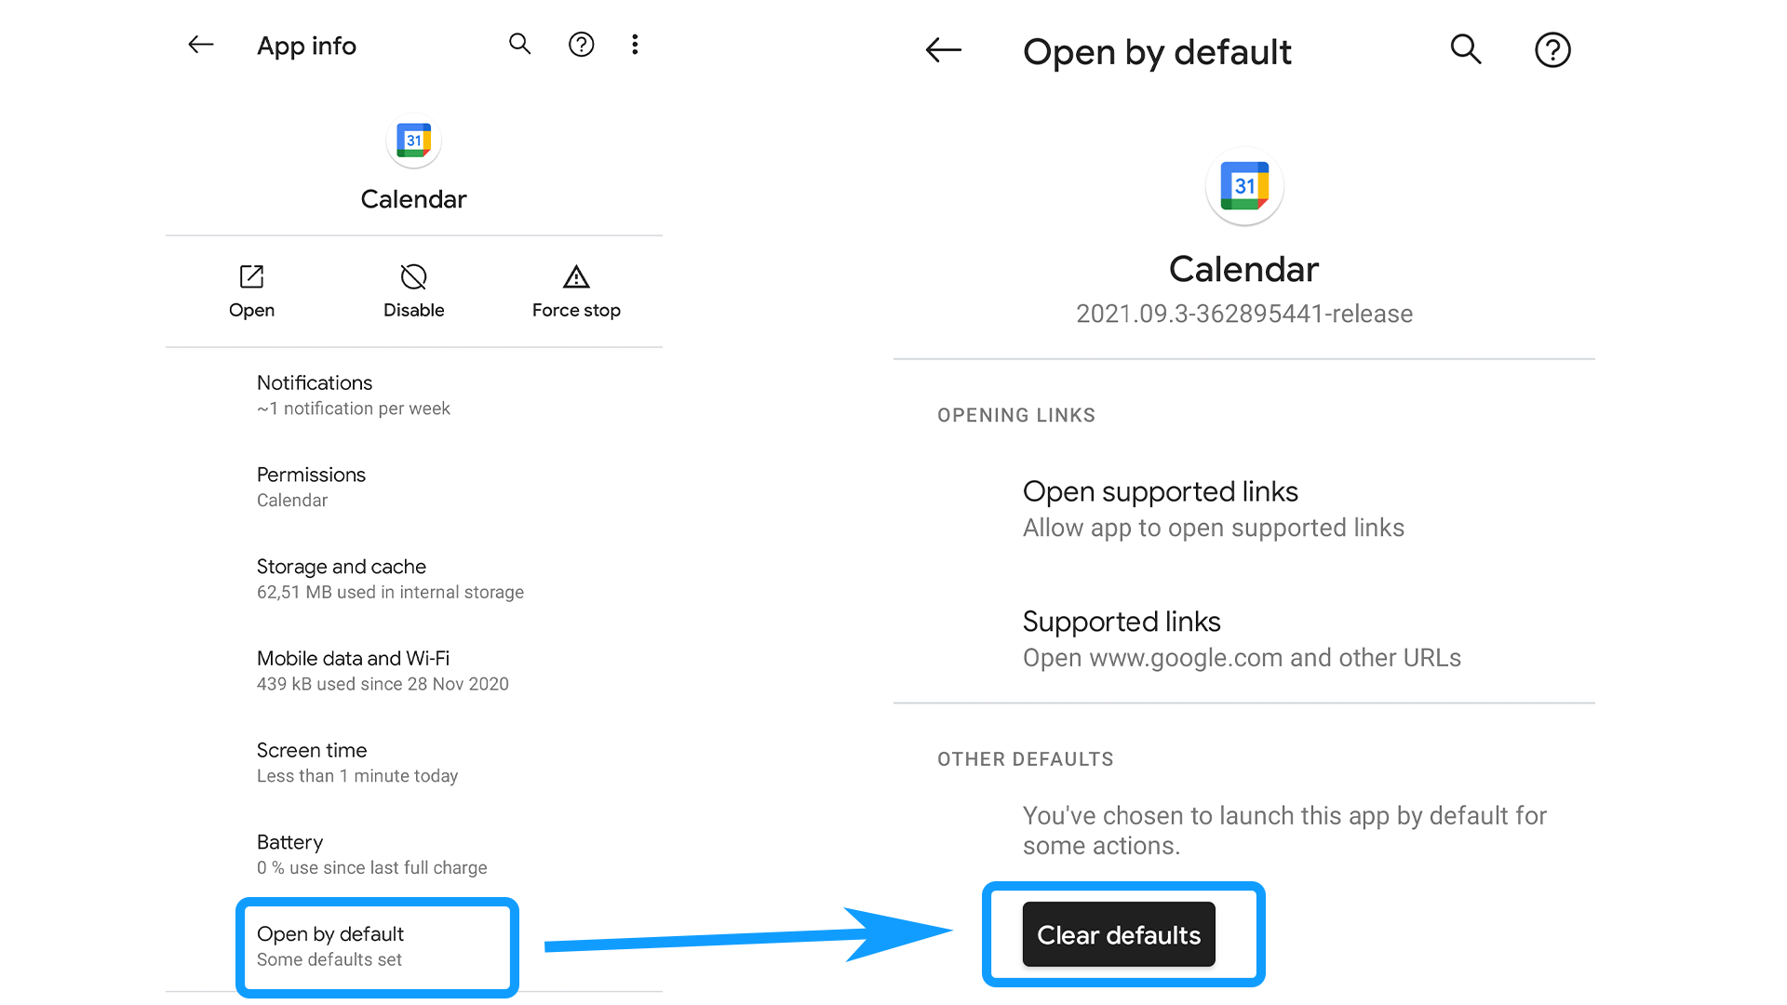Force stop the Calendar app
Screen dimensions: 1787x1005
[576, 292]
